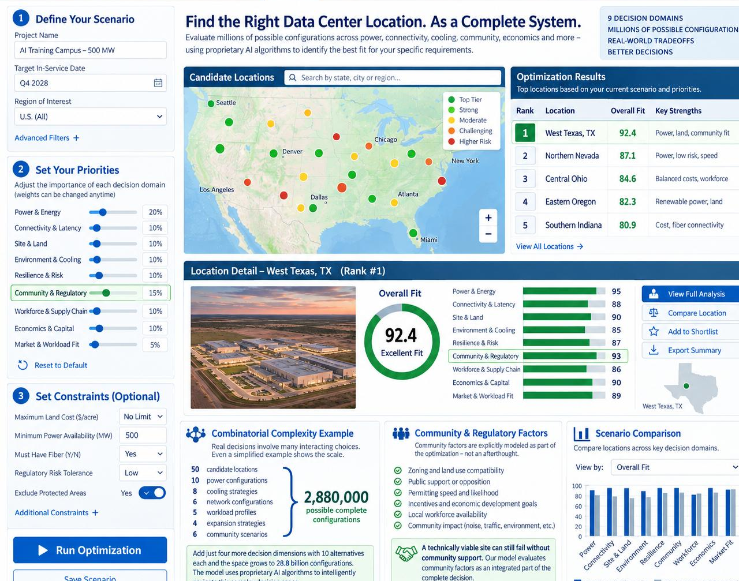Click the data center campus photo thumbnail
739x581 pixels.
click(x=273, y=347)
